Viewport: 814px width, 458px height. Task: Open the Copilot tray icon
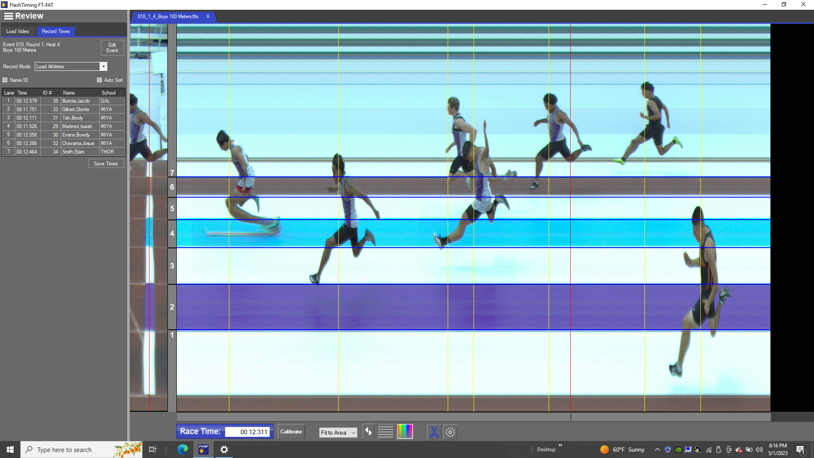pos(668,450)
